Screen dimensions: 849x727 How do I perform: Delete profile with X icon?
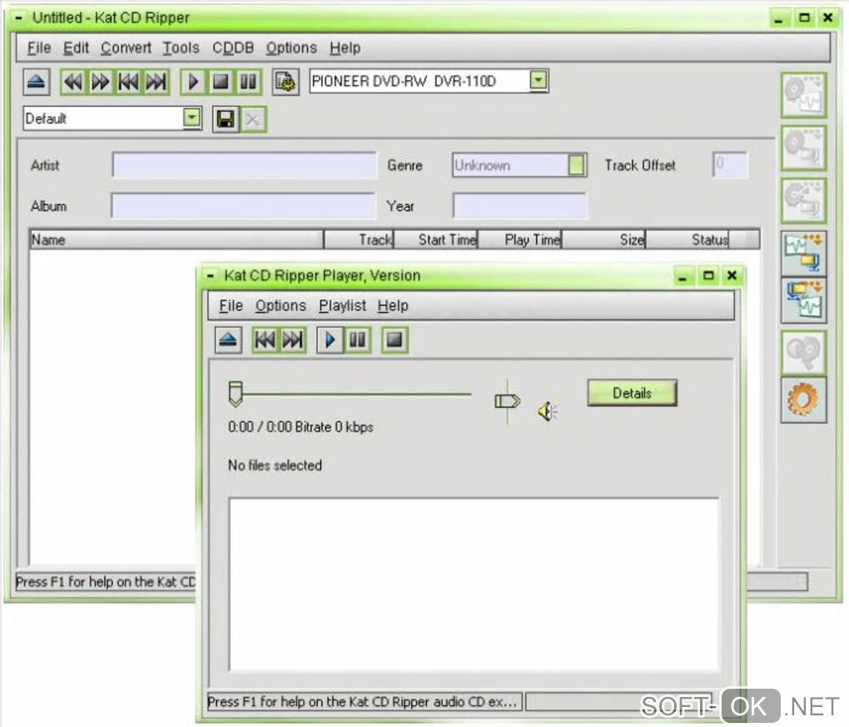[x=252, y=119]
